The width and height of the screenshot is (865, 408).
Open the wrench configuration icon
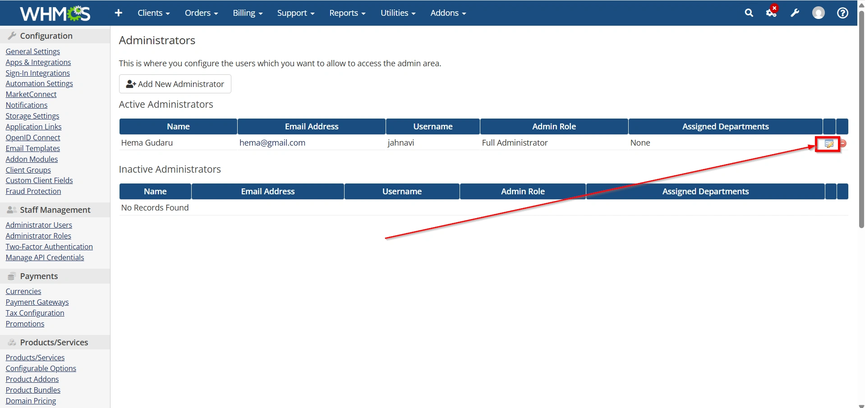(795, 13)
